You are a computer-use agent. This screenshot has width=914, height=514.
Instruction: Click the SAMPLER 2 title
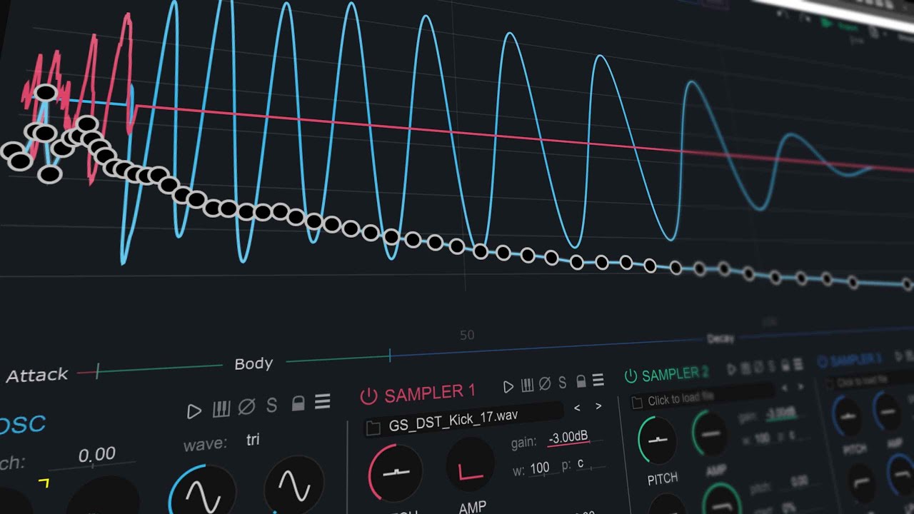click(676, 373)
